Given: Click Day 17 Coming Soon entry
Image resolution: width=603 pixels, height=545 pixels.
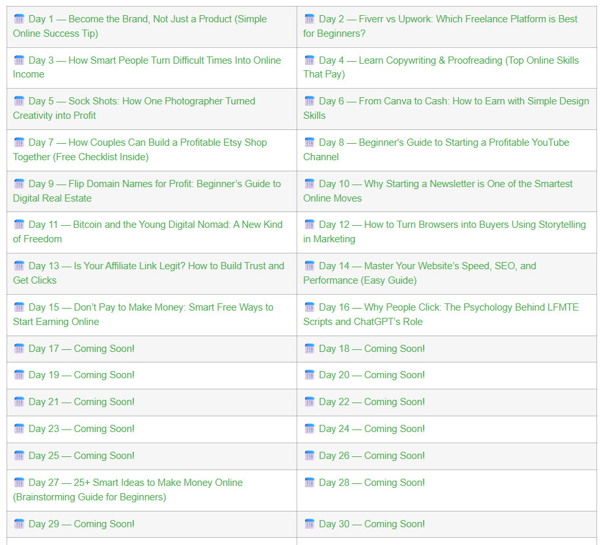Looking at the screenshot, I should 81,349.
